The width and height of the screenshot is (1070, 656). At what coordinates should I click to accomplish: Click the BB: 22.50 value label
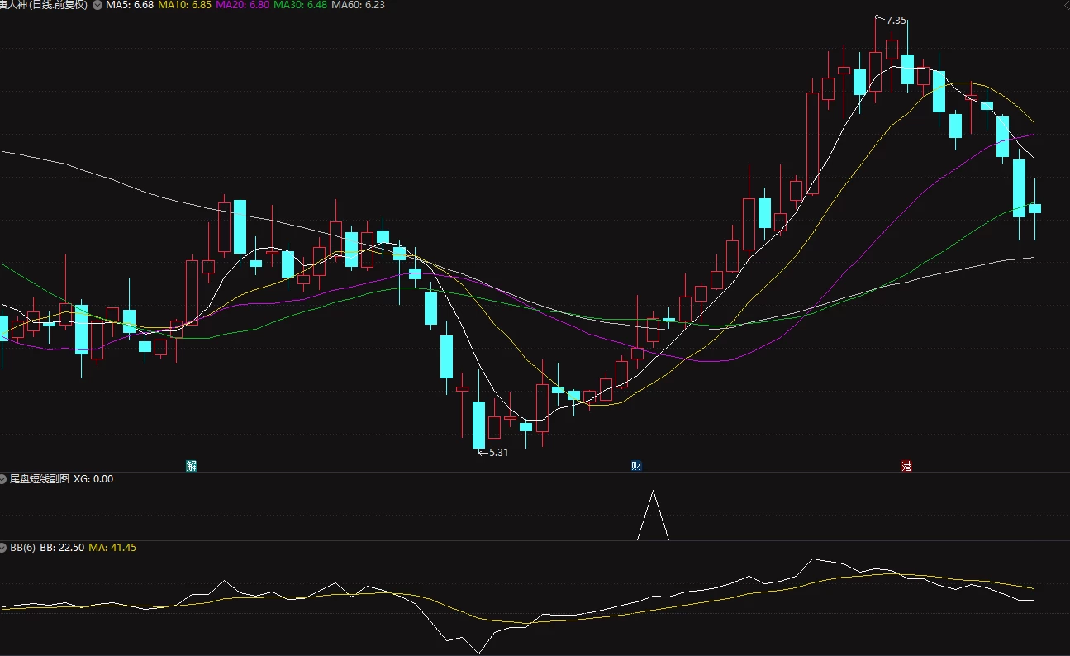(62, 548)
